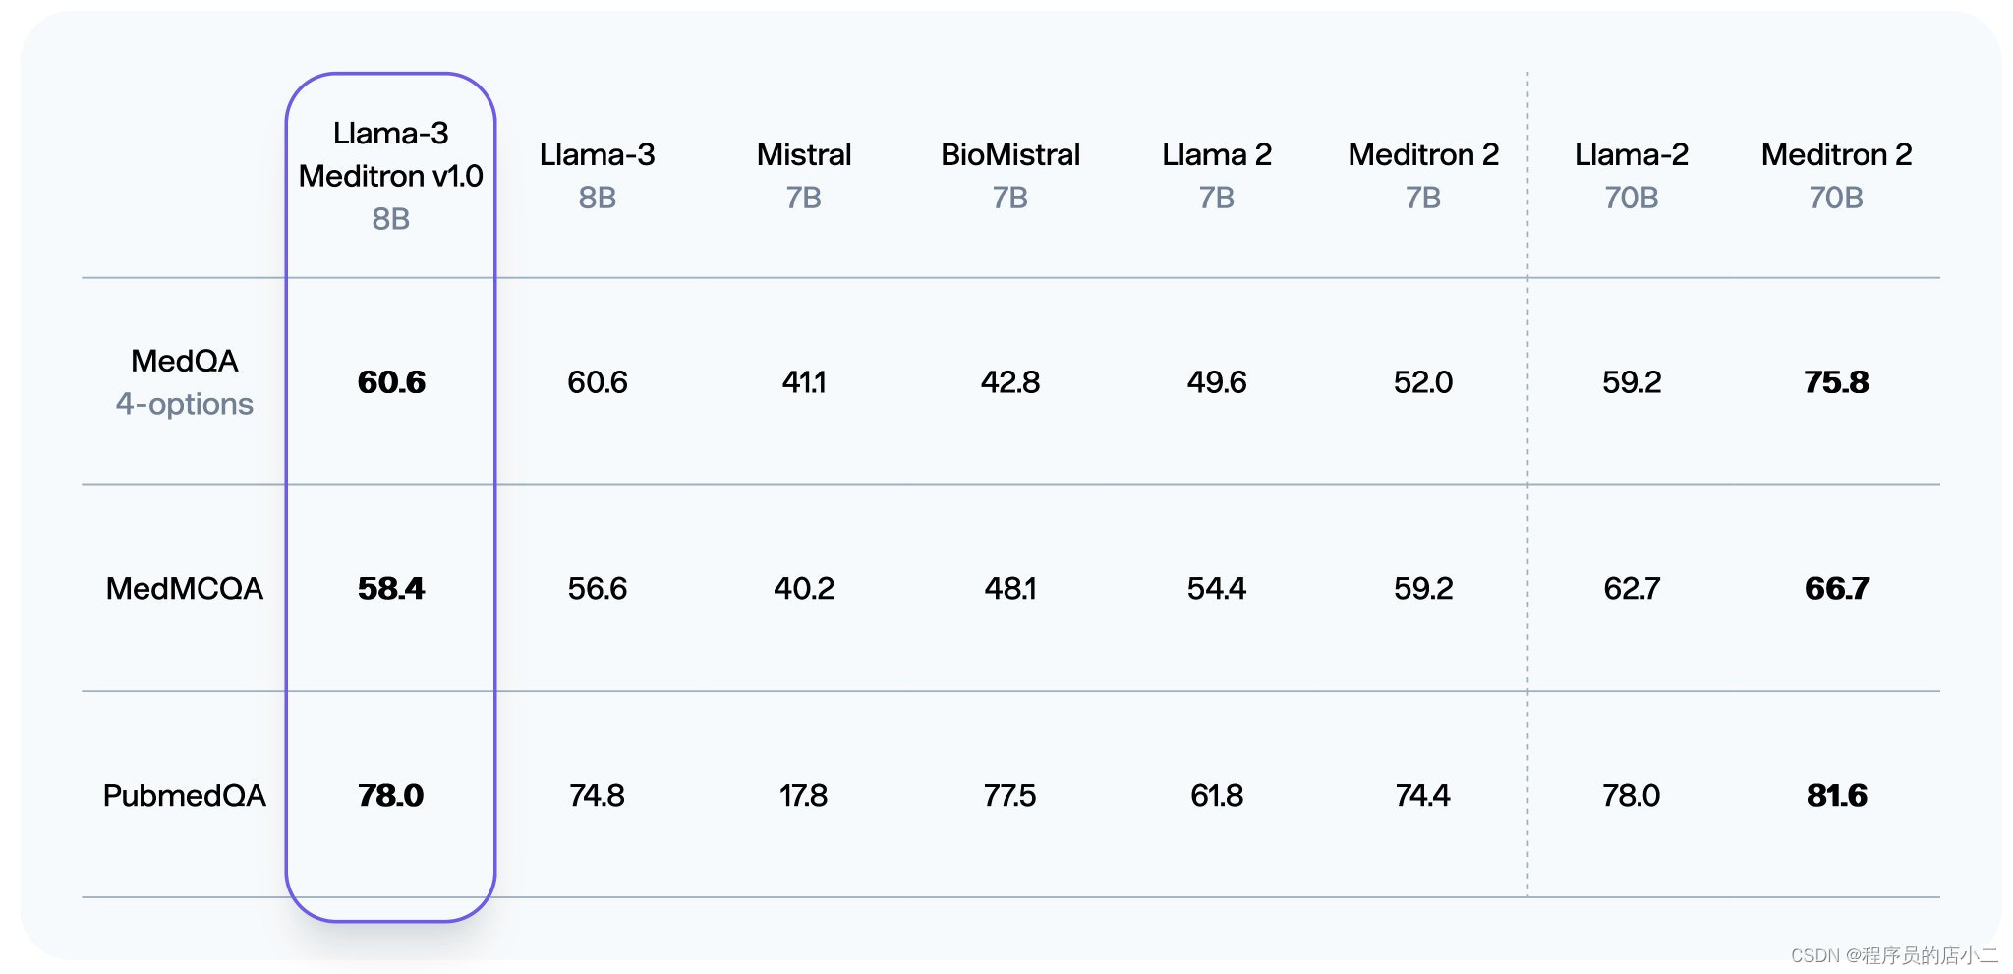Click the Mistral 7B column header
This screenshot has width=2013, height=974.
[x=803, y=175]
